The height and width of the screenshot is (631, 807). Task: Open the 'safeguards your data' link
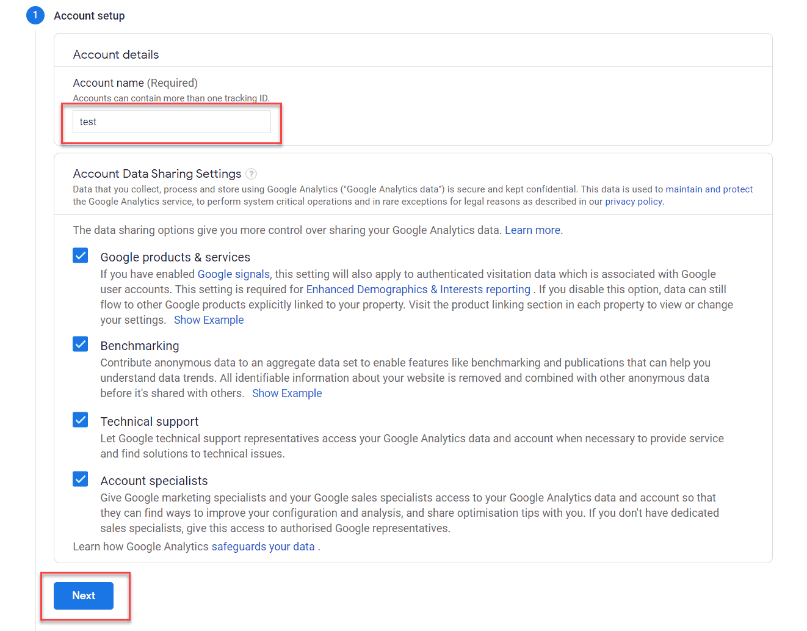(x=263, y=547)
